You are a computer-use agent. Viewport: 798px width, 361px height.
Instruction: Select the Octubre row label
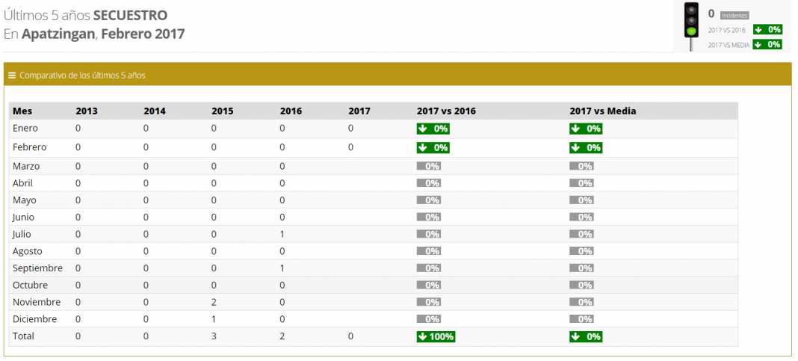(x=30, y=285)
